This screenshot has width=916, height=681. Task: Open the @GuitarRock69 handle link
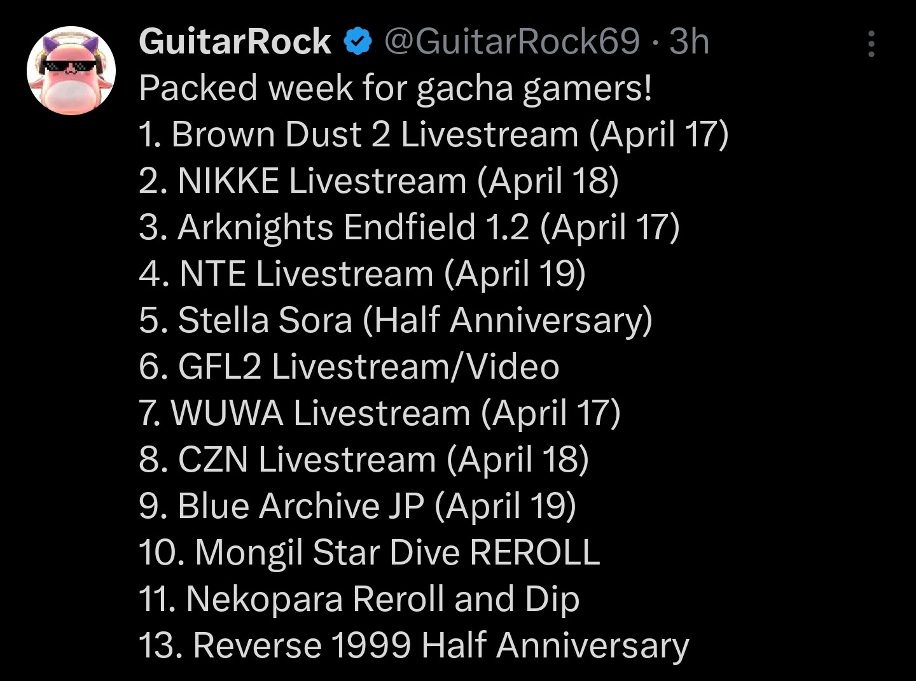click(x=511, y=41)
